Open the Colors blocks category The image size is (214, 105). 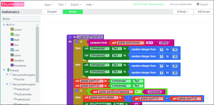point(16,55)
